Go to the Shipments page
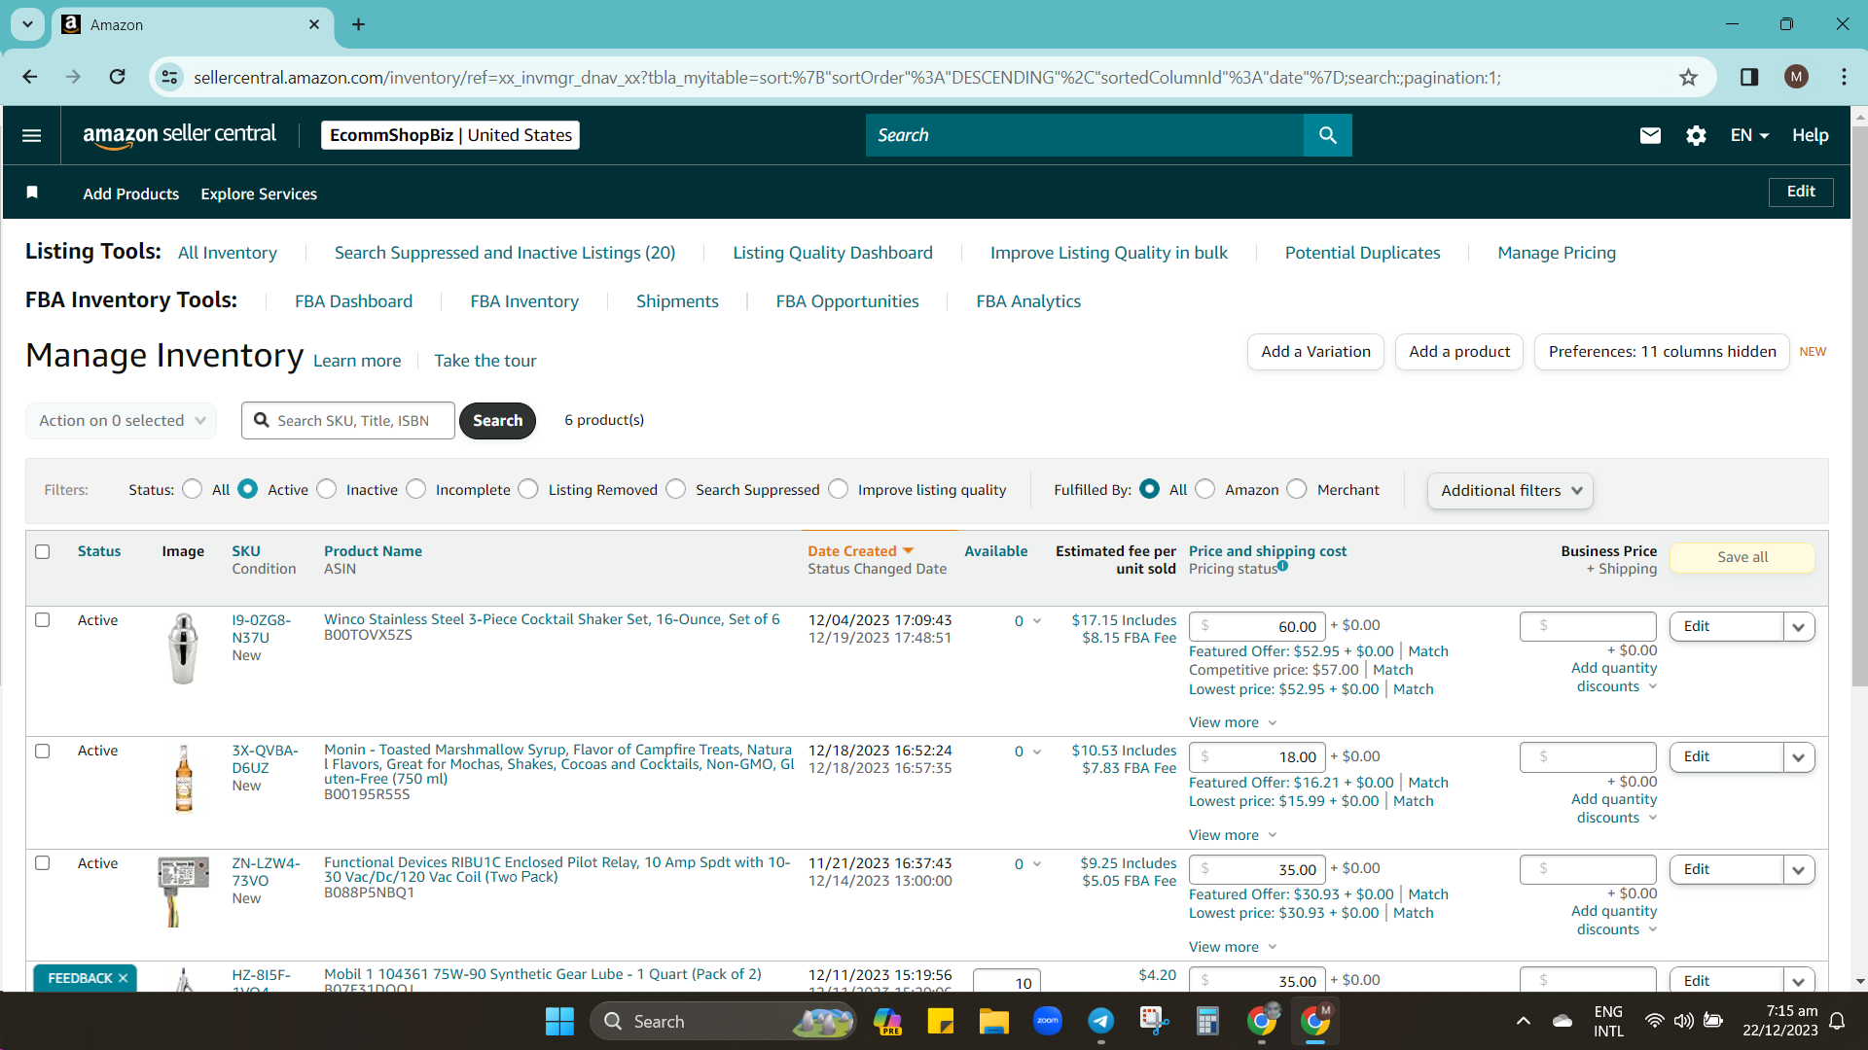Image resolution: width=1868 pixels, height=1050 pixels. (677, 301)
